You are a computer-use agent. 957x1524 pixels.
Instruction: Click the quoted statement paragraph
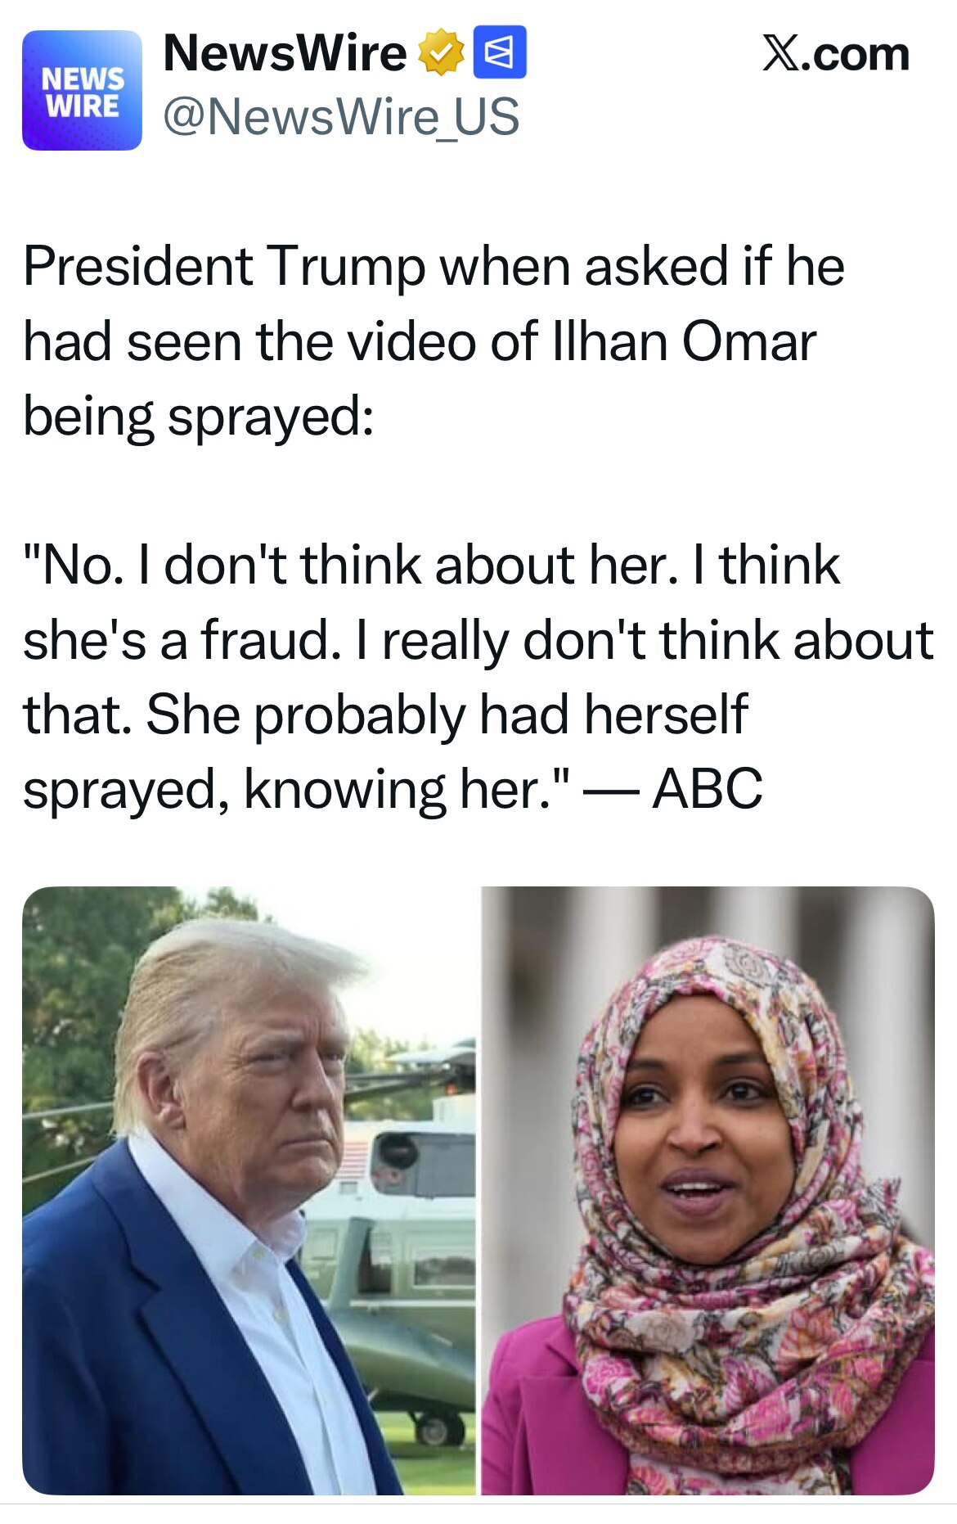[478, 677]
